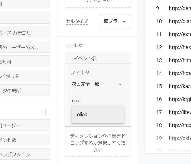Select the ージの場所 dimension
The image size is (191, 164).
pyautogui.click(x=25, y=91)
